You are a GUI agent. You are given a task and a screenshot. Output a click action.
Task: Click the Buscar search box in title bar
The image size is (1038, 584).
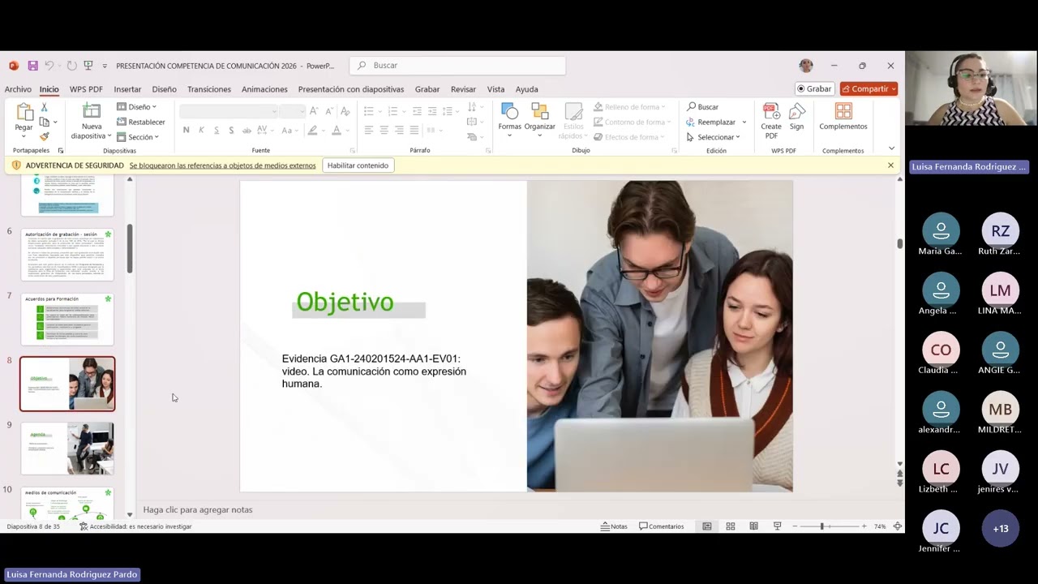[x=458, y=66]
